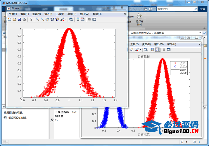
Task: Click print icon in MATLAB quick access toolbar
Action: [x=145, y=9]
